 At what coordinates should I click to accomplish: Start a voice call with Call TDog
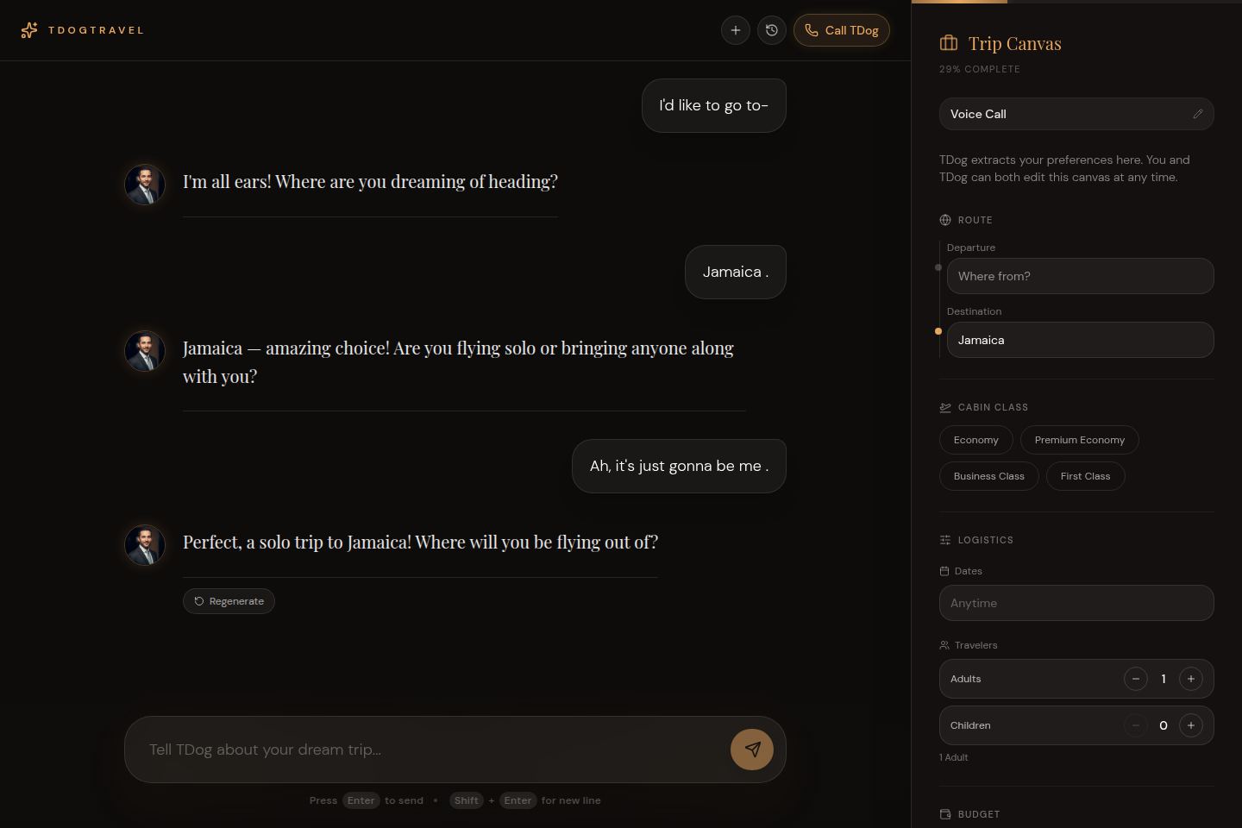[842, 30]
